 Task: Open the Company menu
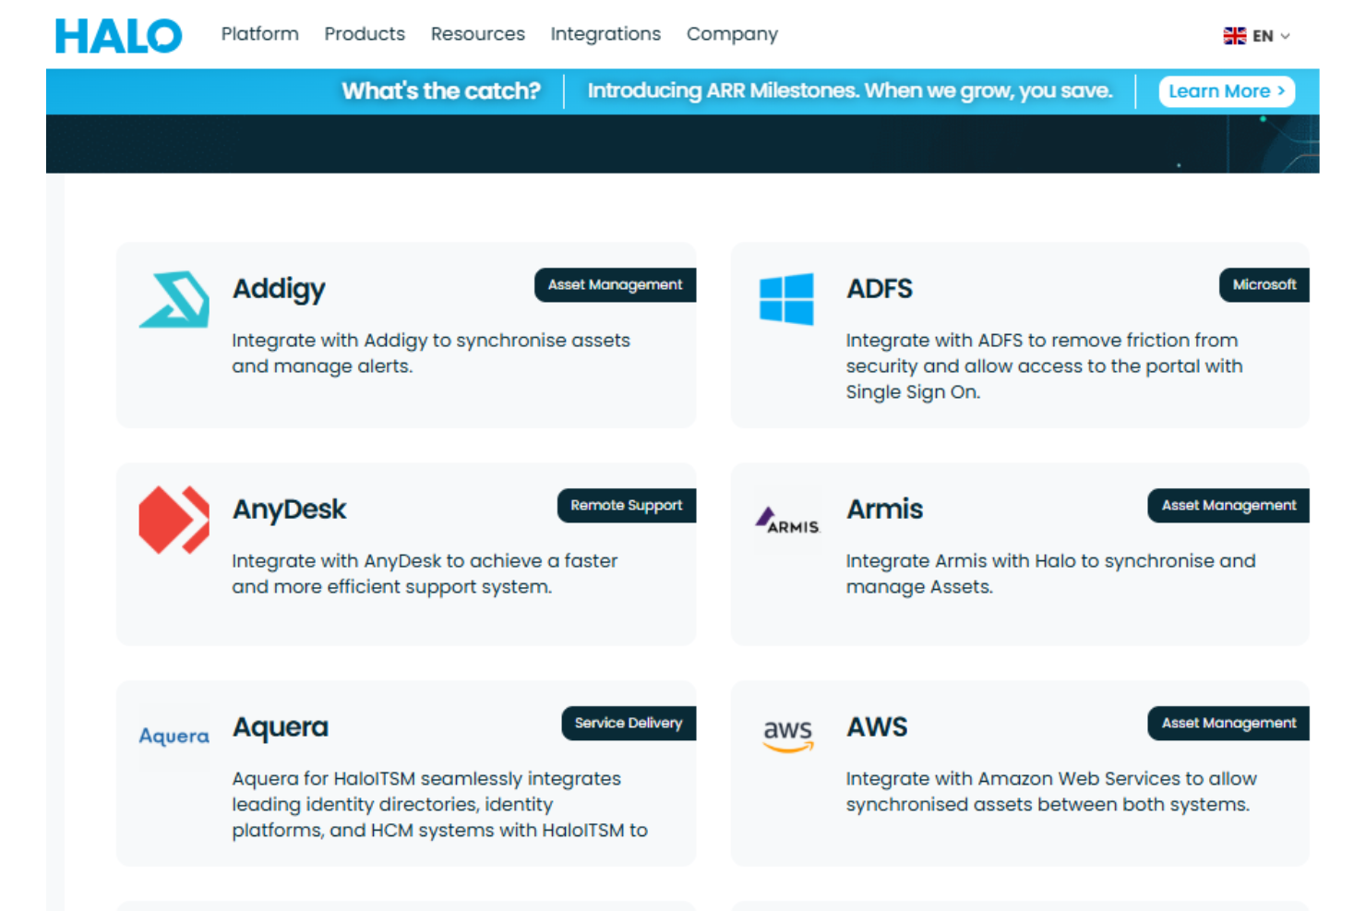(x=732, y=34)
